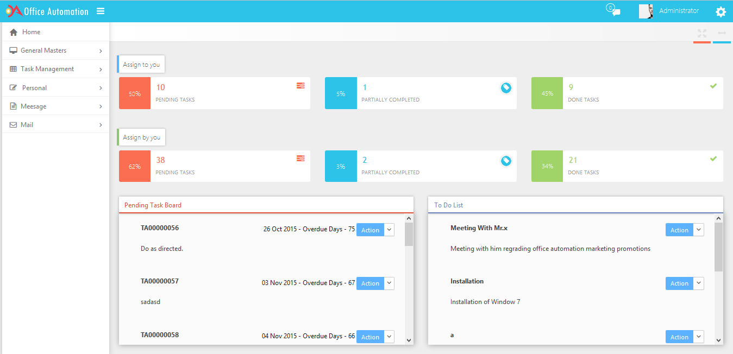Click the fullscreen expand arrows icon

tap(702, 33)
